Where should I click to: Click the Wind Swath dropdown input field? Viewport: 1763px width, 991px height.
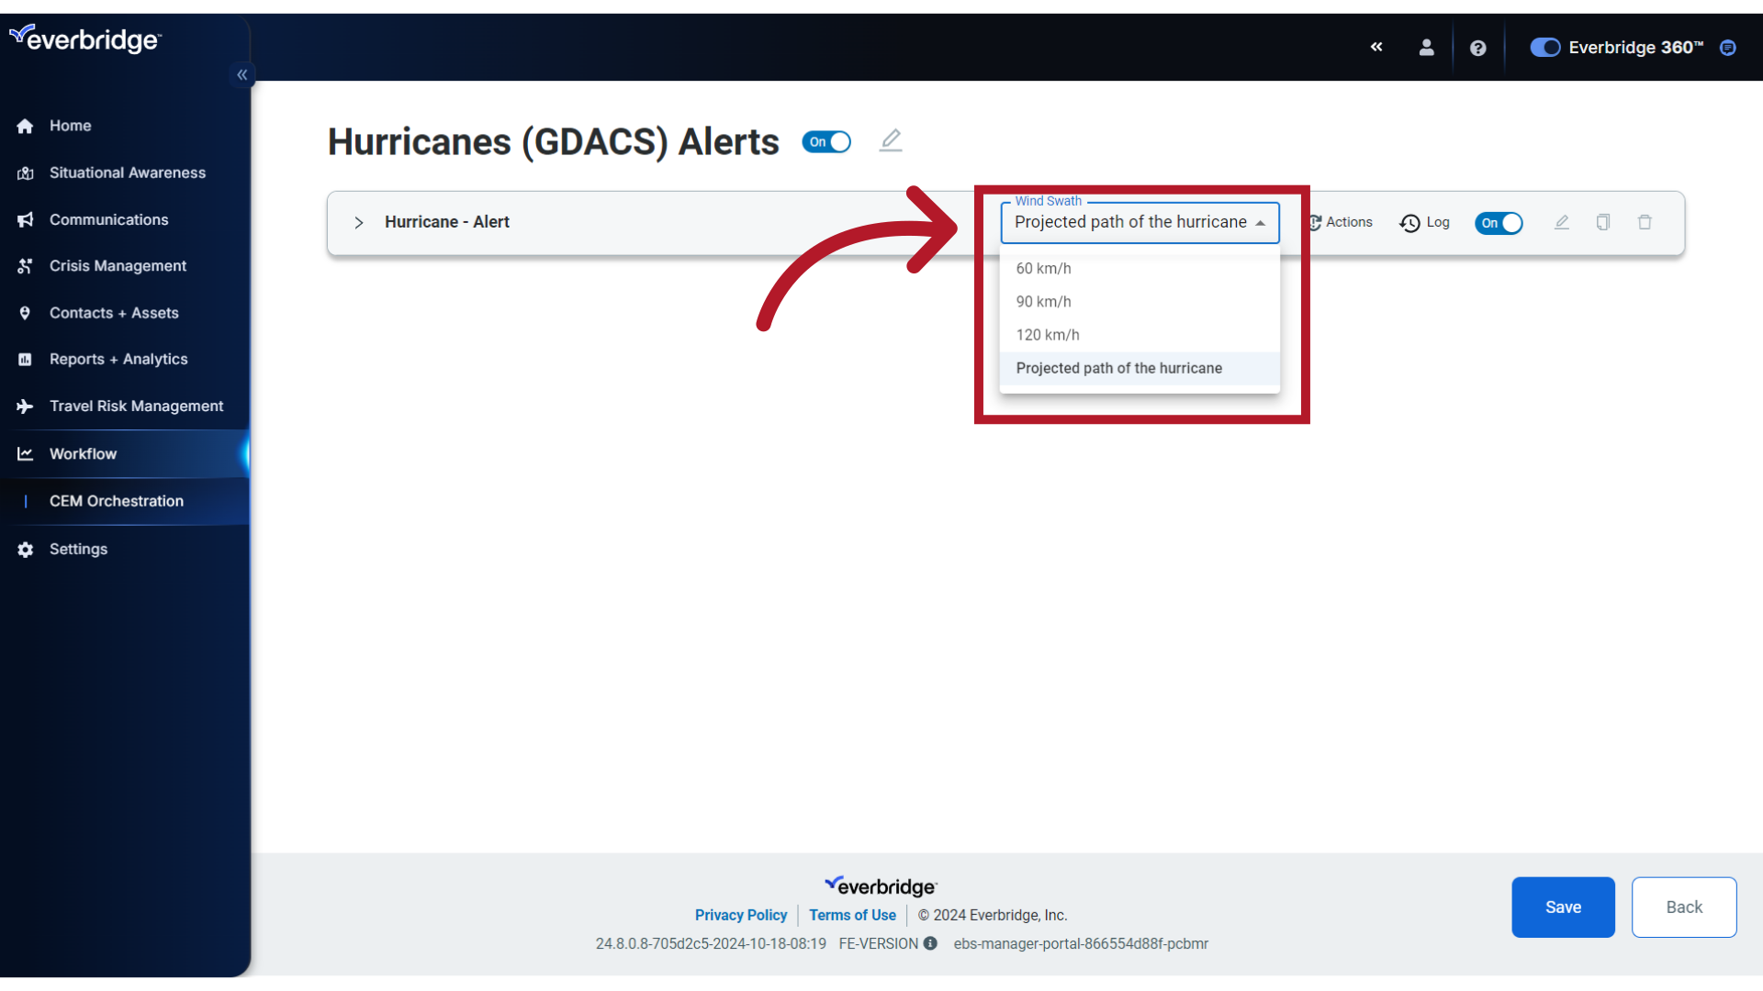1139,223
